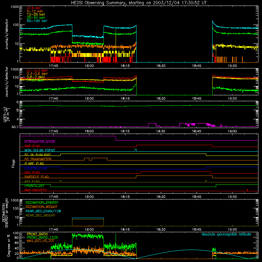Select the FLARE_FLAG label
Screen dimensions: 262x262
coord(34,163)
